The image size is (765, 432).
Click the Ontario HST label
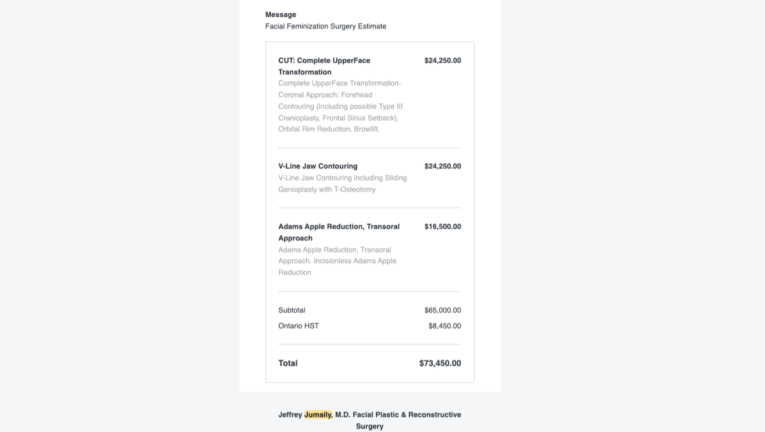tap(299, 326)
